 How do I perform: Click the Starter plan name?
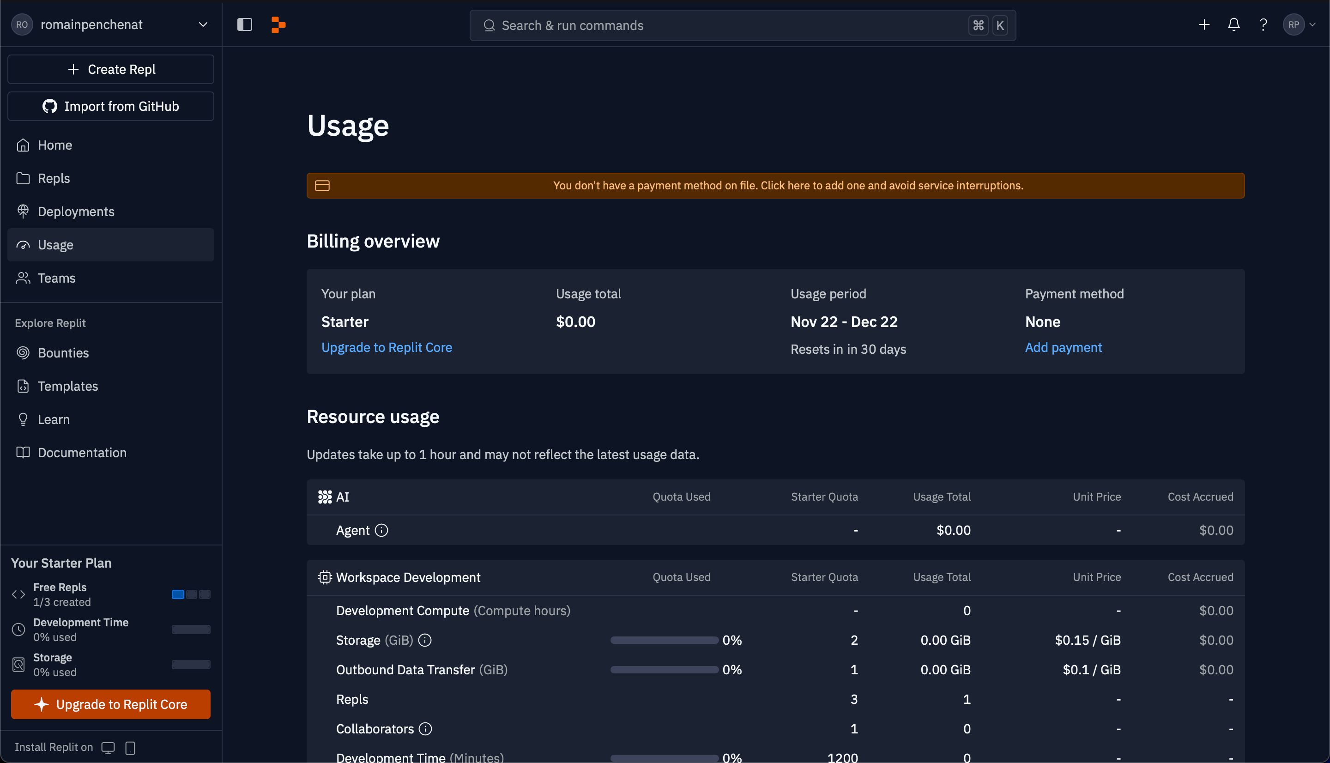[345, 322]
